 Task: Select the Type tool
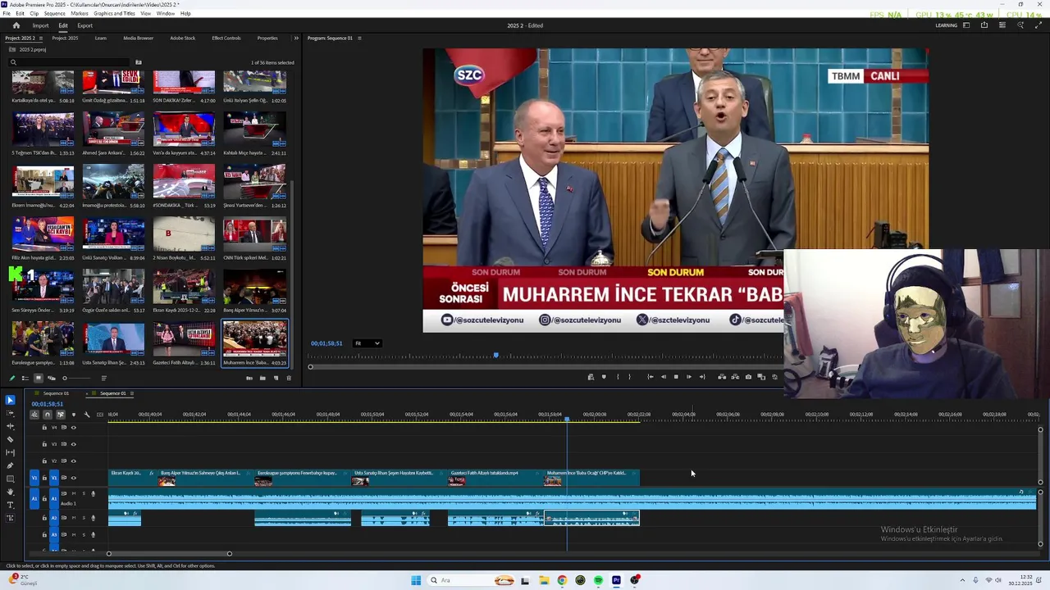coord(10,505)
